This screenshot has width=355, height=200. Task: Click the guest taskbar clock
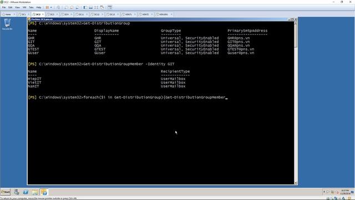pyautogui.click(x=345, y=192)
